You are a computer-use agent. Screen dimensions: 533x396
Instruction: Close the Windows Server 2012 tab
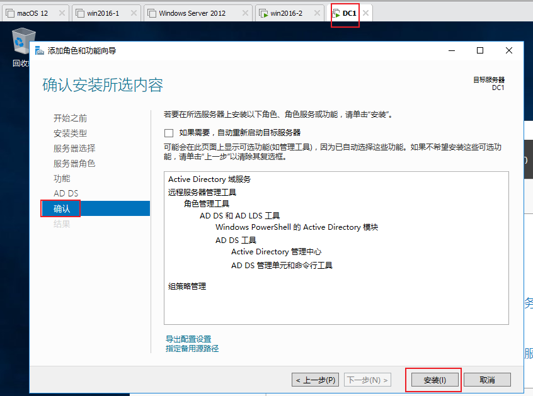pyautogui.click(x=245, y=13)
